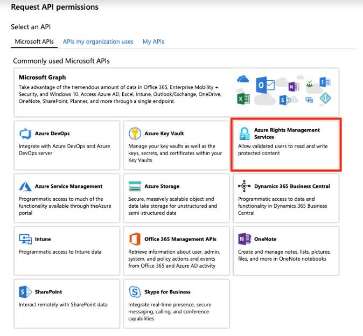This screenshot has height=336, width=363.
Task: Click 'Allow validated users to read' description
Action: tap(283, 150)
